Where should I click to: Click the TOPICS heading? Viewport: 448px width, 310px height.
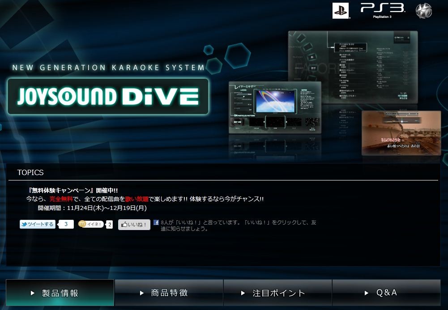click(x=30, y=172)
